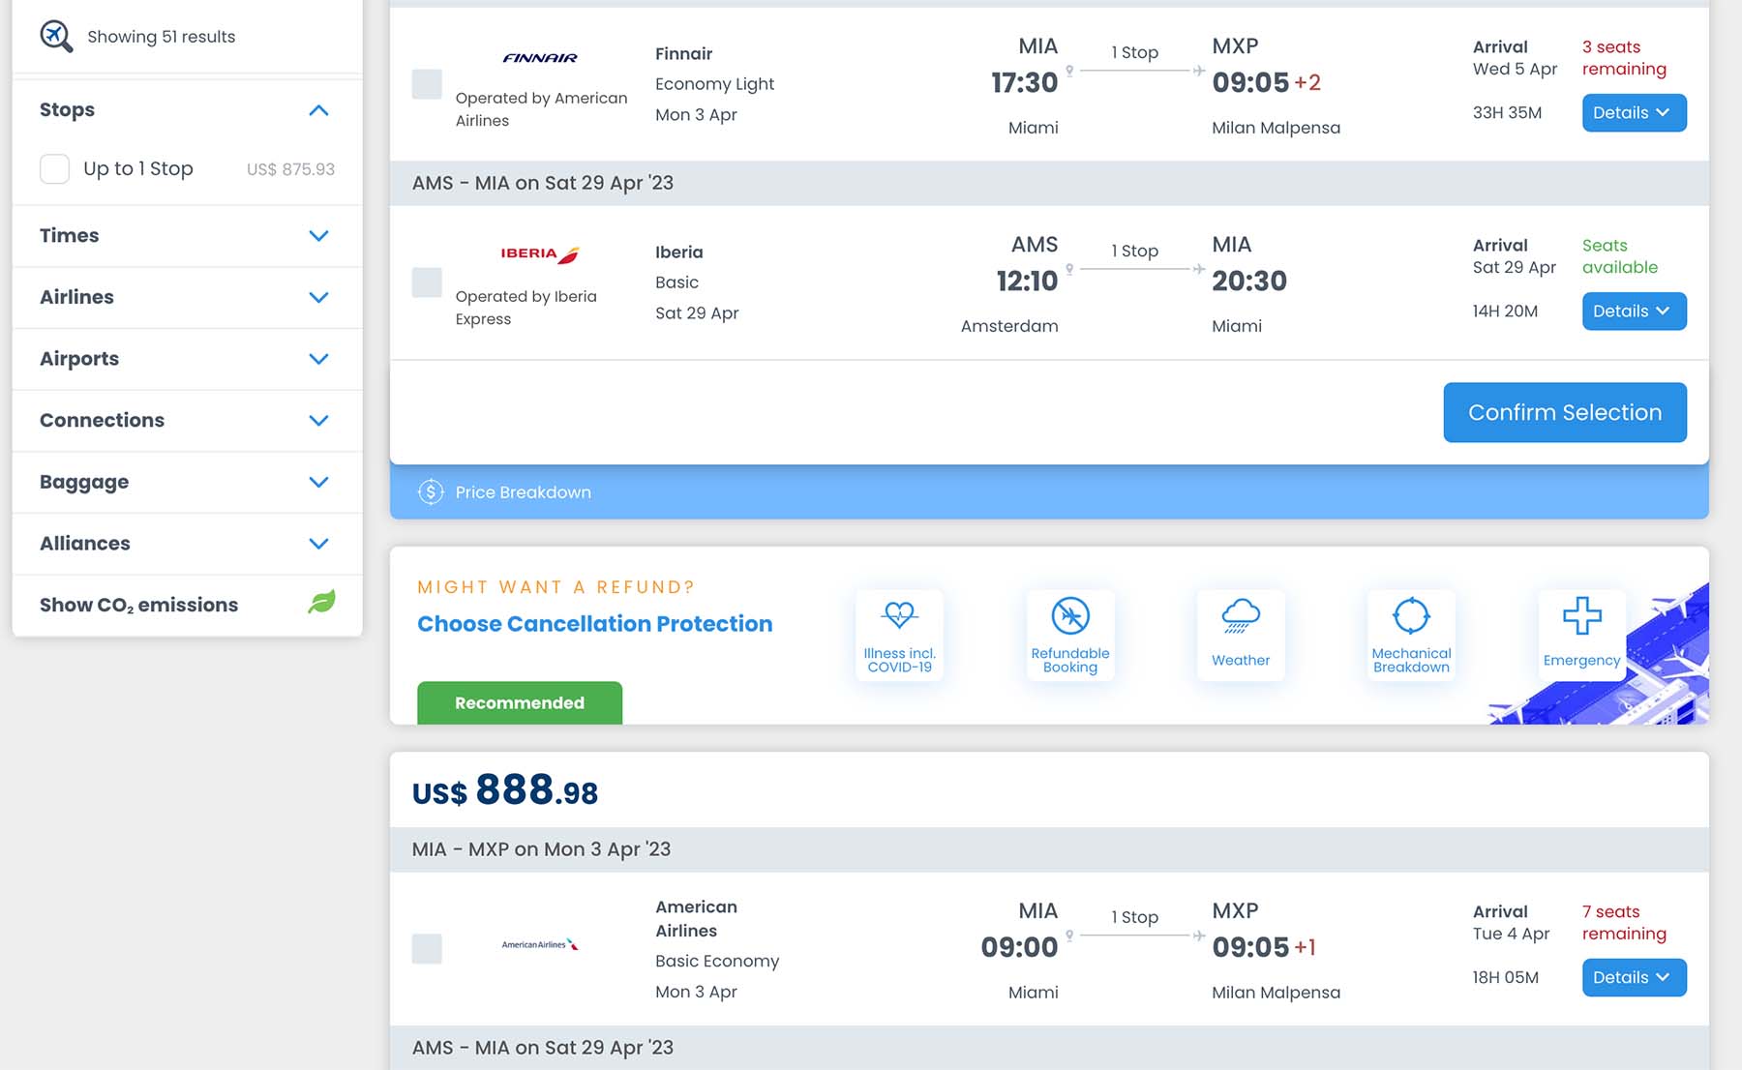This screenshot has height=1070, width=1742.
Task: Select the American Airlines flight checkbox
Action: coord(427,948)
